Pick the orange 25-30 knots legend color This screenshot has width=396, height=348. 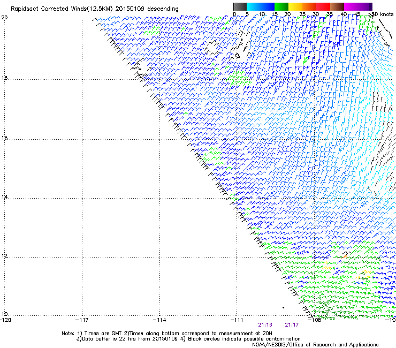[x=309, y=6]
